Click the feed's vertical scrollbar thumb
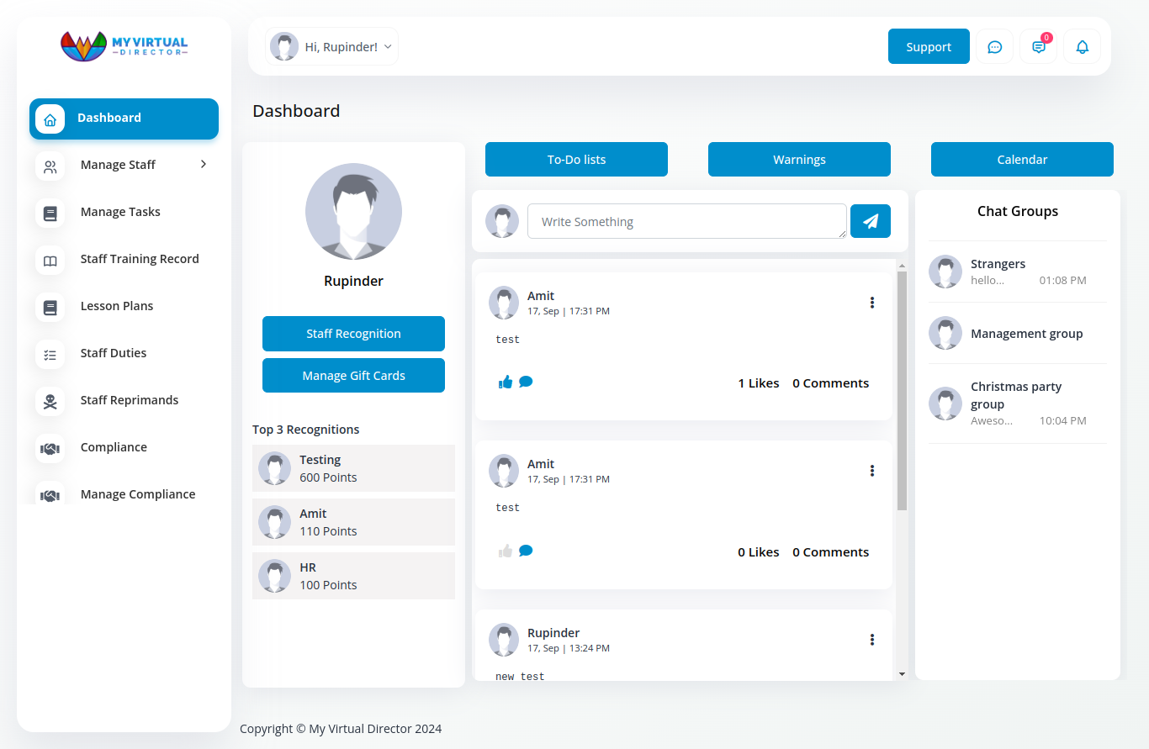This screenshot has width=1149, height=749. (902, 391)
